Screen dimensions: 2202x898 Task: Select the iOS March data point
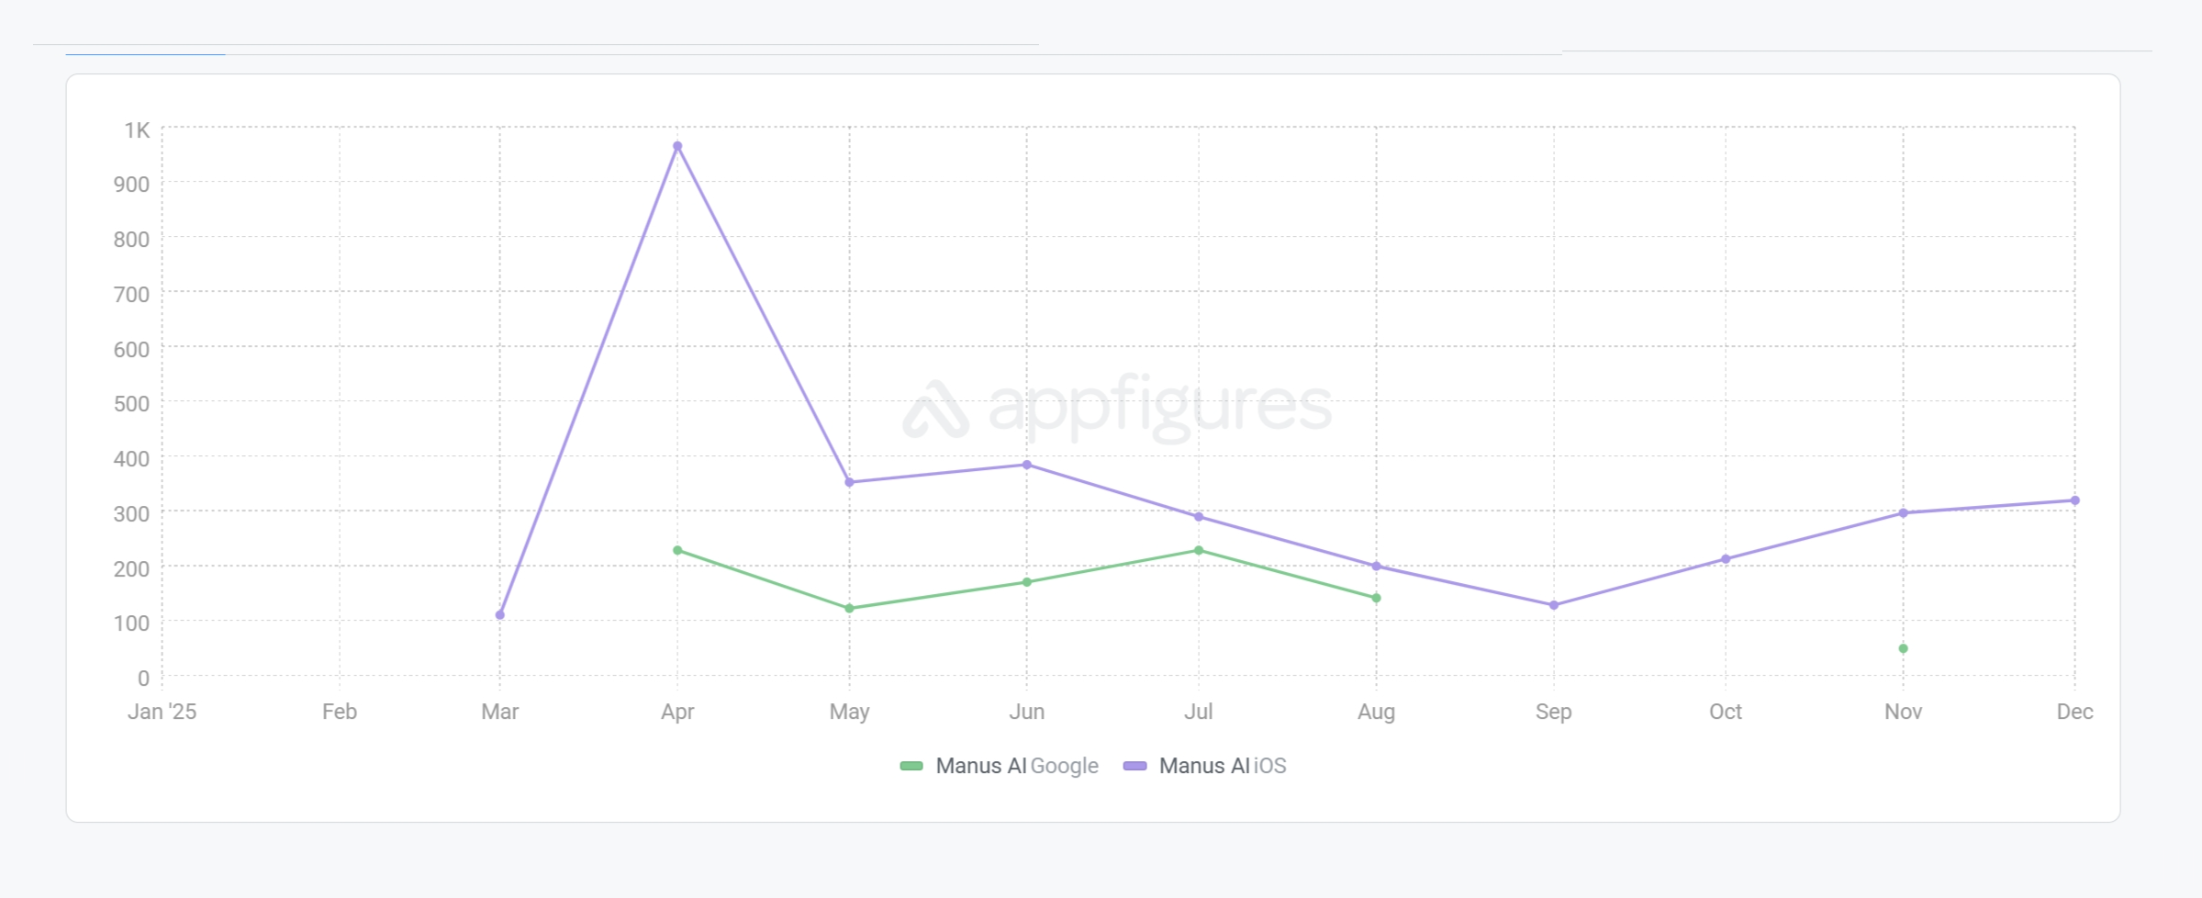pos(500,615)
